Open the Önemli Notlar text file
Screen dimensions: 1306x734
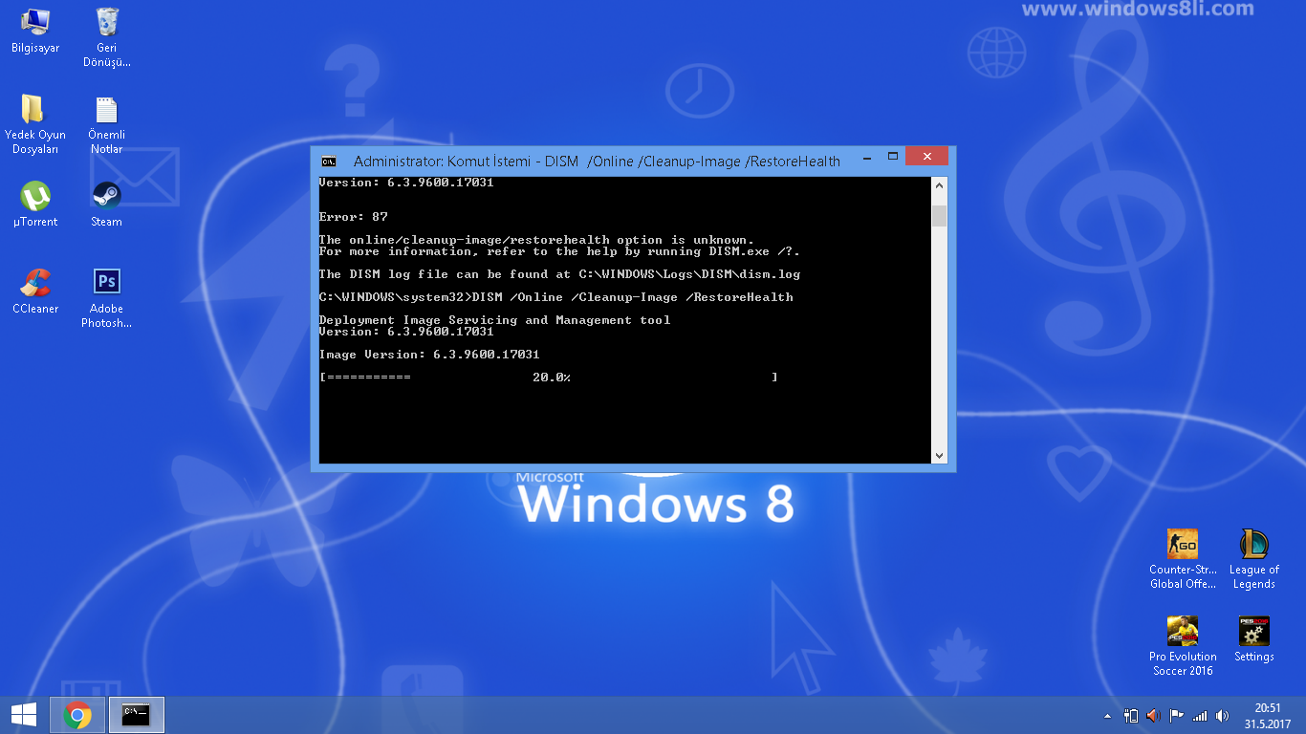(x=107, y=124)
